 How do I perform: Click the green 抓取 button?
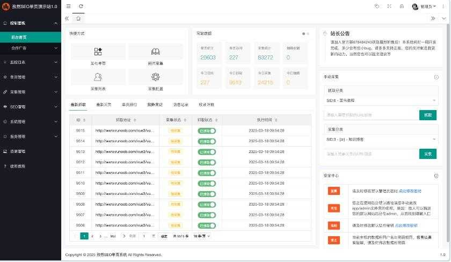(428, 115)
